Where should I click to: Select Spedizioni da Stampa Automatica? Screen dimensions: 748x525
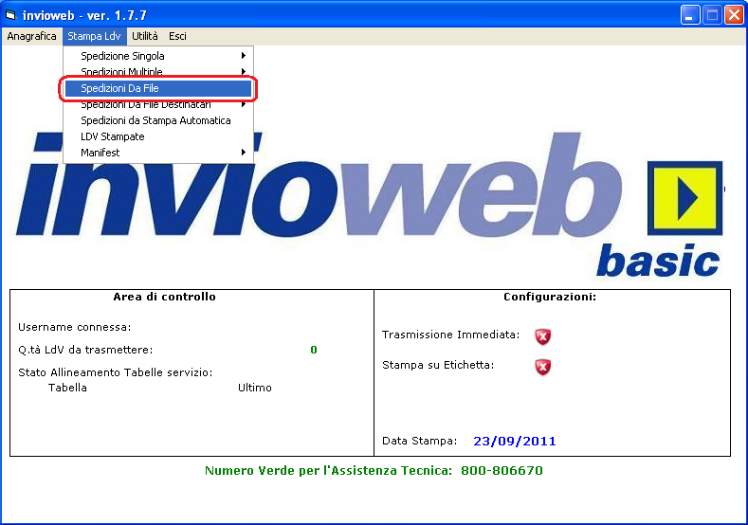[x=158, y=120]
